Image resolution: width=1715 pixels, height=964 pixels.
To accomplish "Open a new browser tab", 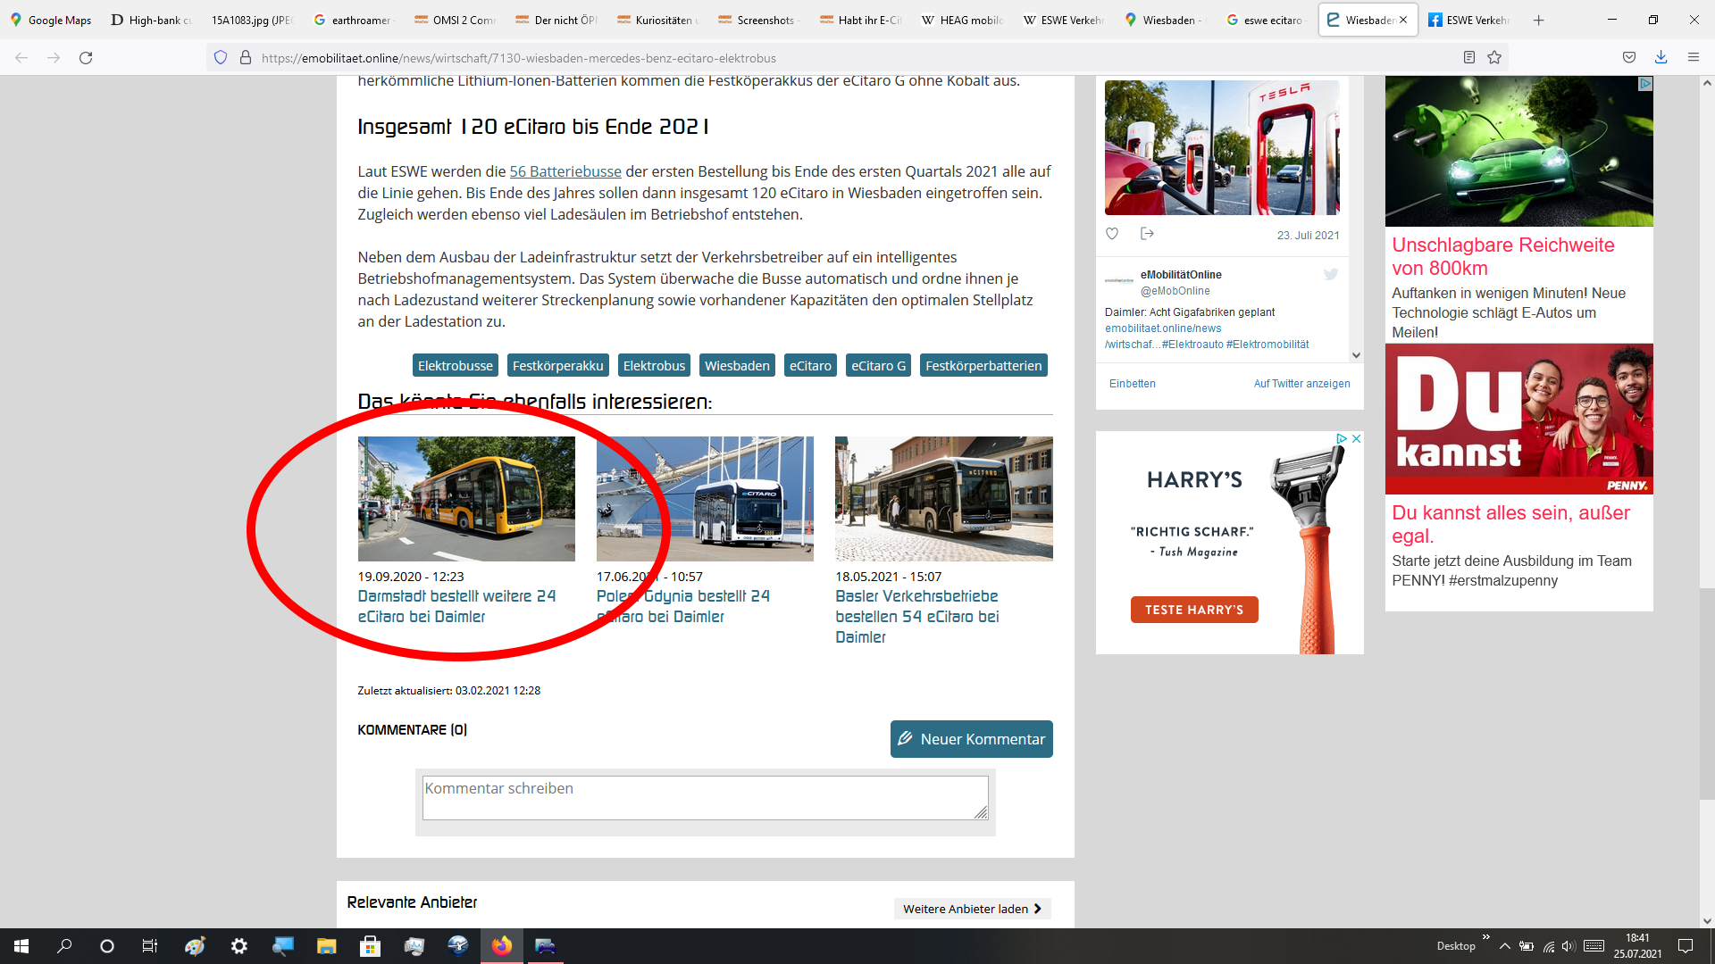I will 1538,20.
